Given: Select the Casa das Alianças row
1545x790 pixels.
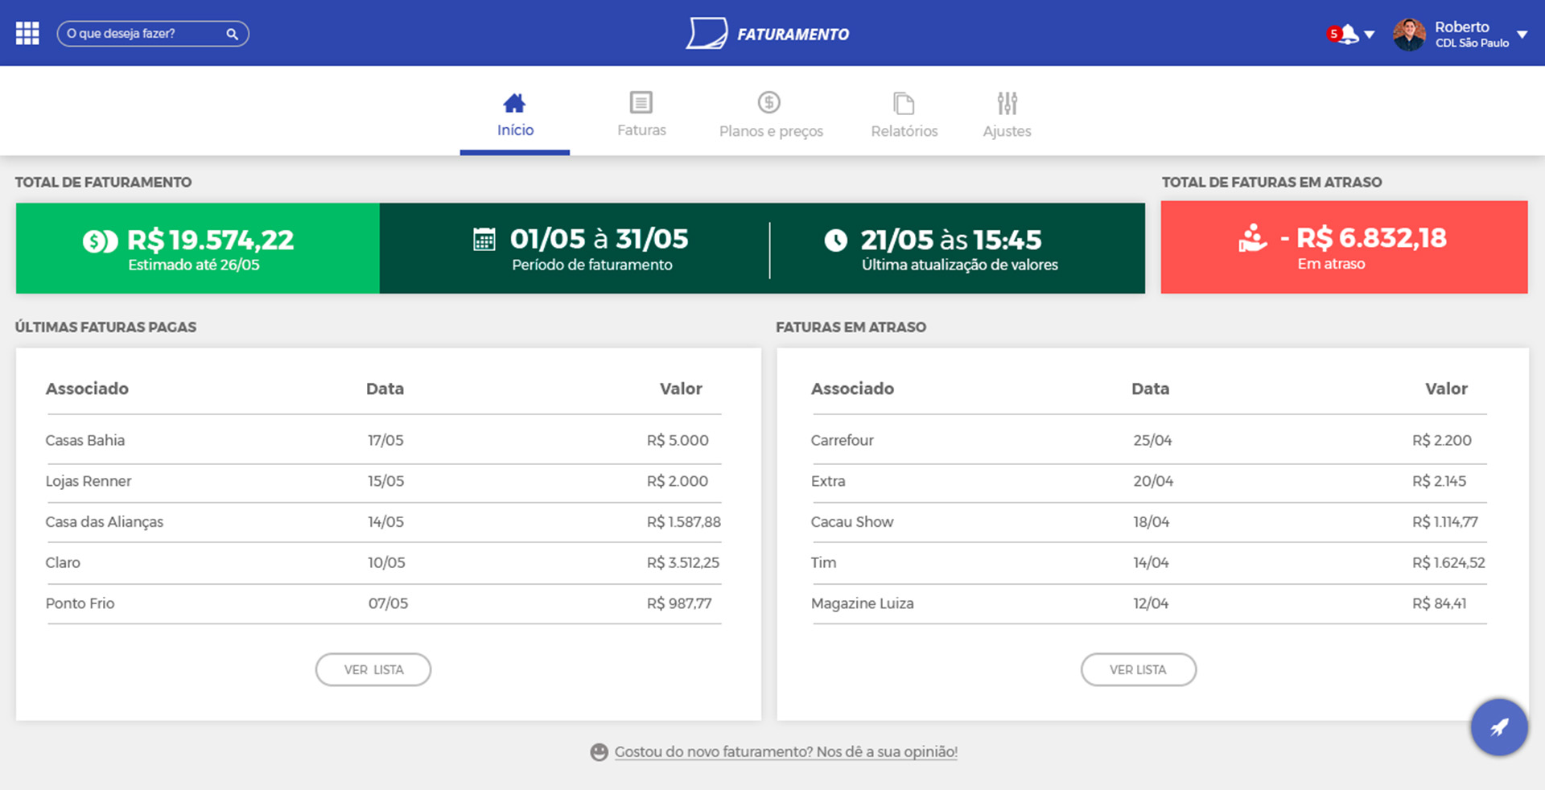Looking at the screenshot, I should click(x=384, y=522).
